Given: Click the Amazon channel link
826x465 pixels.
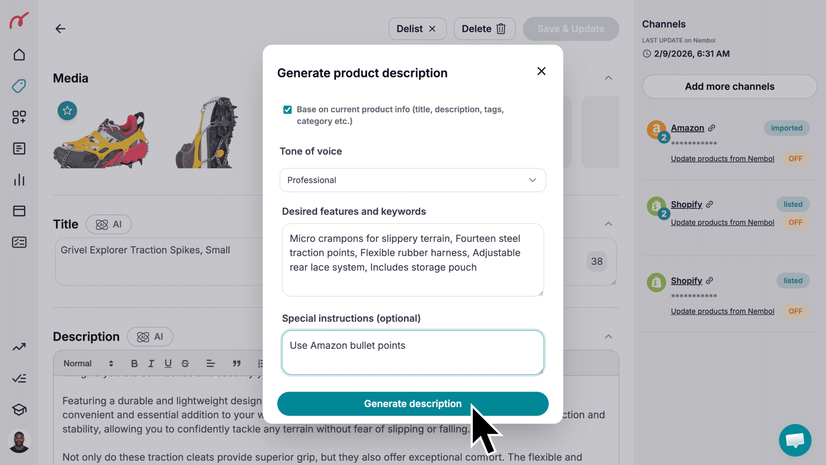Looking at the screenshot, I should (687, 128).
